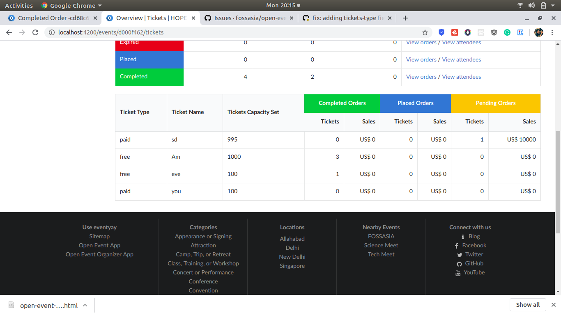
Task: Open the Augury Angular extension icon
Action: point(494,32)
